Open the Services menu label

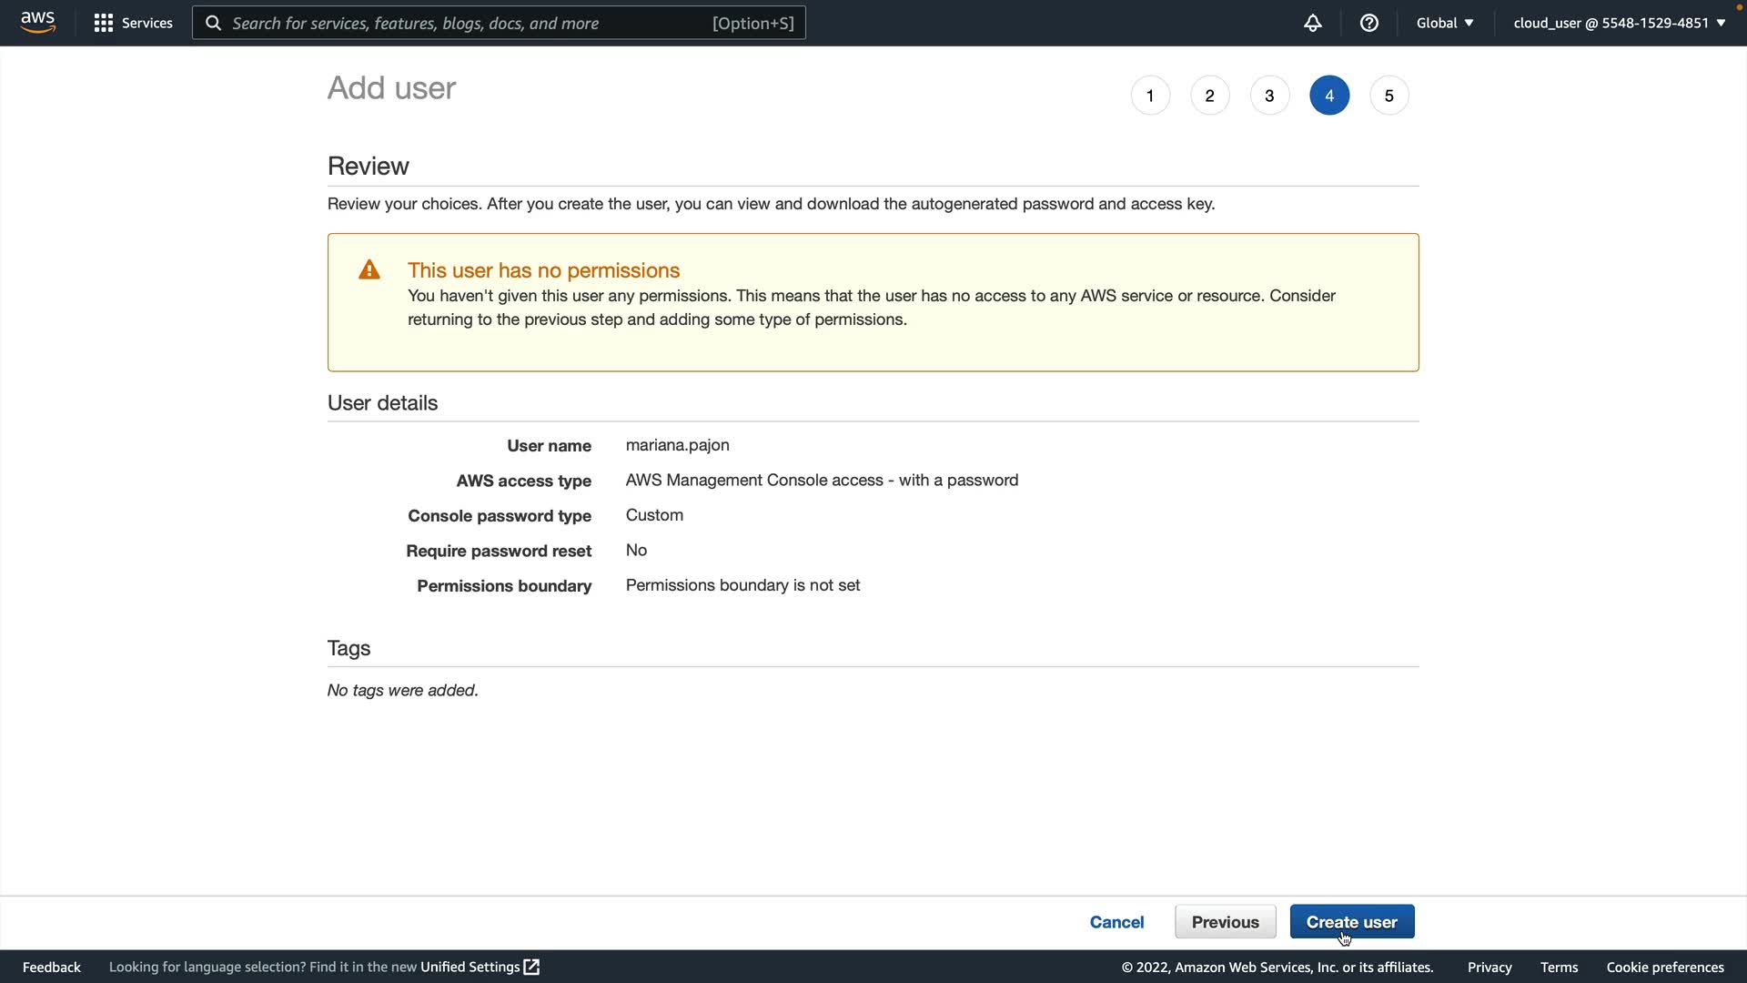(x=146, y=23)
